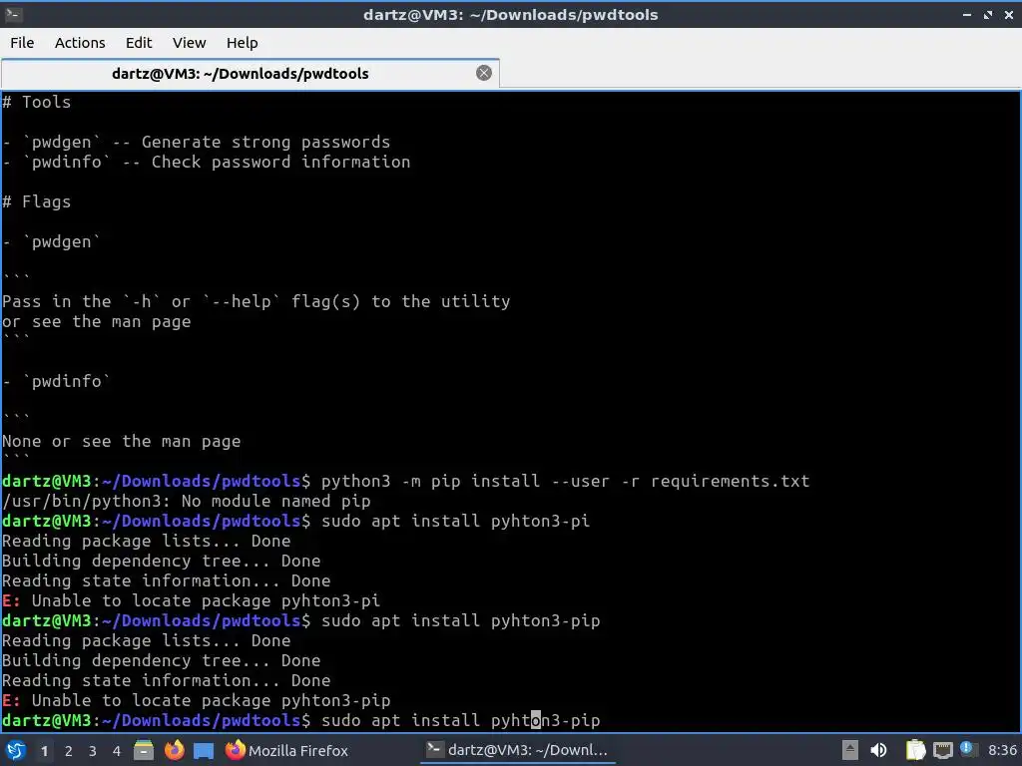The height and width of the screenshot is (766, 1022).
Task: Open the network status tray icon
Action: pos(942,750)
